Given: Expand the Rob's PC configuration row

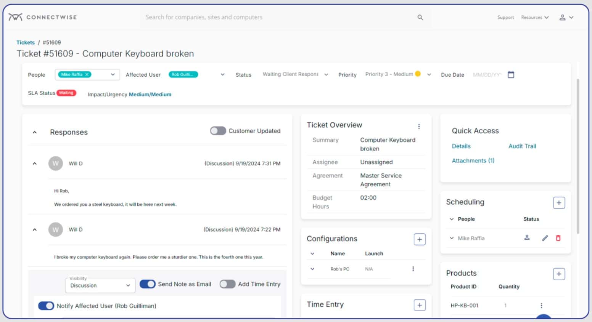Looking at the screenshot, I should click(x=312, y=269).
